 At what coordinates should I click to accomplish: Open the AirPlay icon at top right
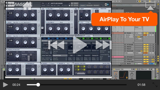[x=150, y=6]
